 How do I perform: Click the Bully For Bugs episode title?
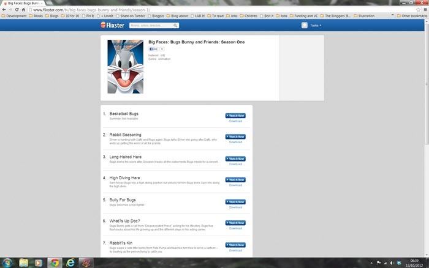tap(123, 200)
